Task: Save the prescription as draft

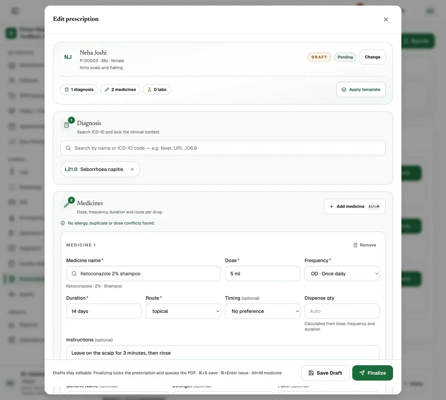Action: tap(325, 373)
